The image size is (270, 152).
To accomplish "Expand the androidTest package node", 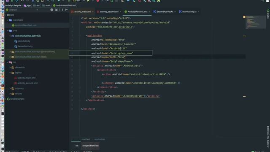I will (10, 52).
